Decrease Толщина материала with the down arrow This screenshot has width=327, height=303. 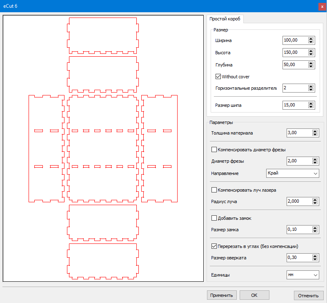[315, 135]
